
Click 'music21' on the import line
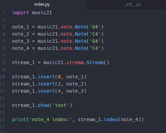coord(42,13)
